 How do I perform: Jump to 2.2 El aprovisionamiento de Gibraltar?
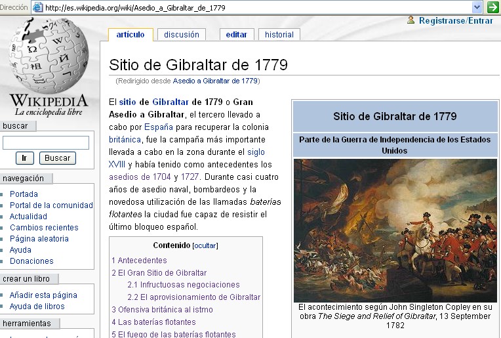(194, 297)
